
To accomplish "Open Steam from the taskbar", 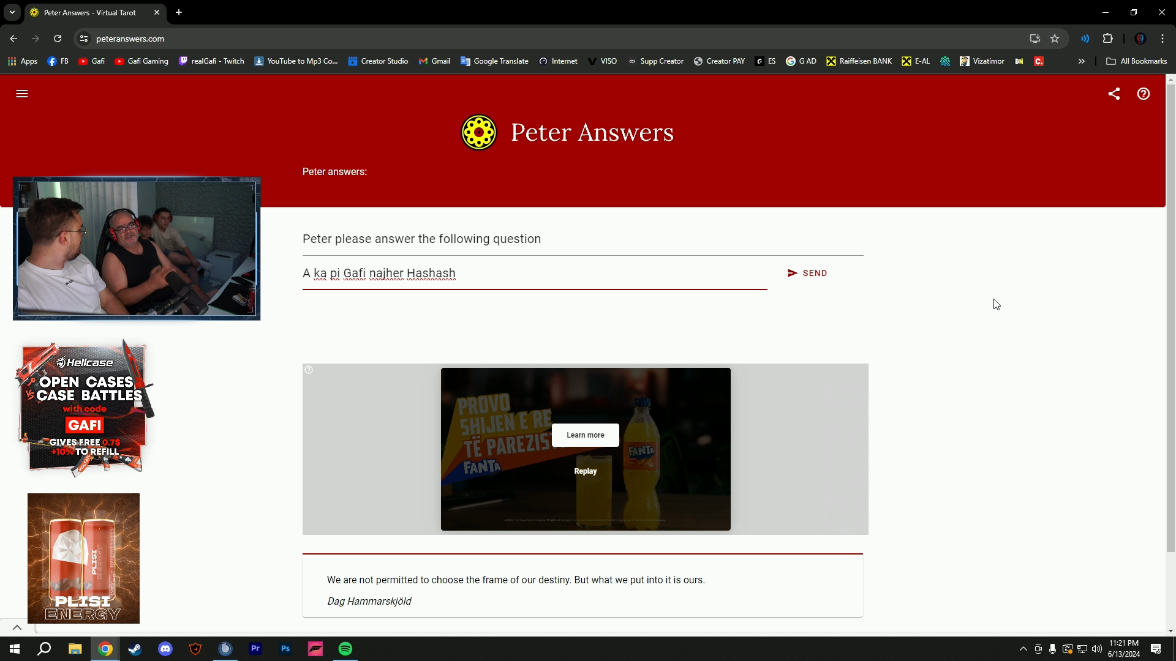I will tap(135, 649).
